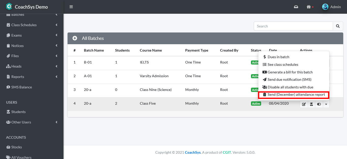
Task: Open the CGIT link in footer
Action: pos(227,152)
